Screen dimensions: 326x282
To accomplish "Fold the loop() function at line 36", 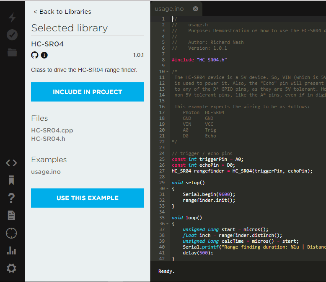I will 168,224.
